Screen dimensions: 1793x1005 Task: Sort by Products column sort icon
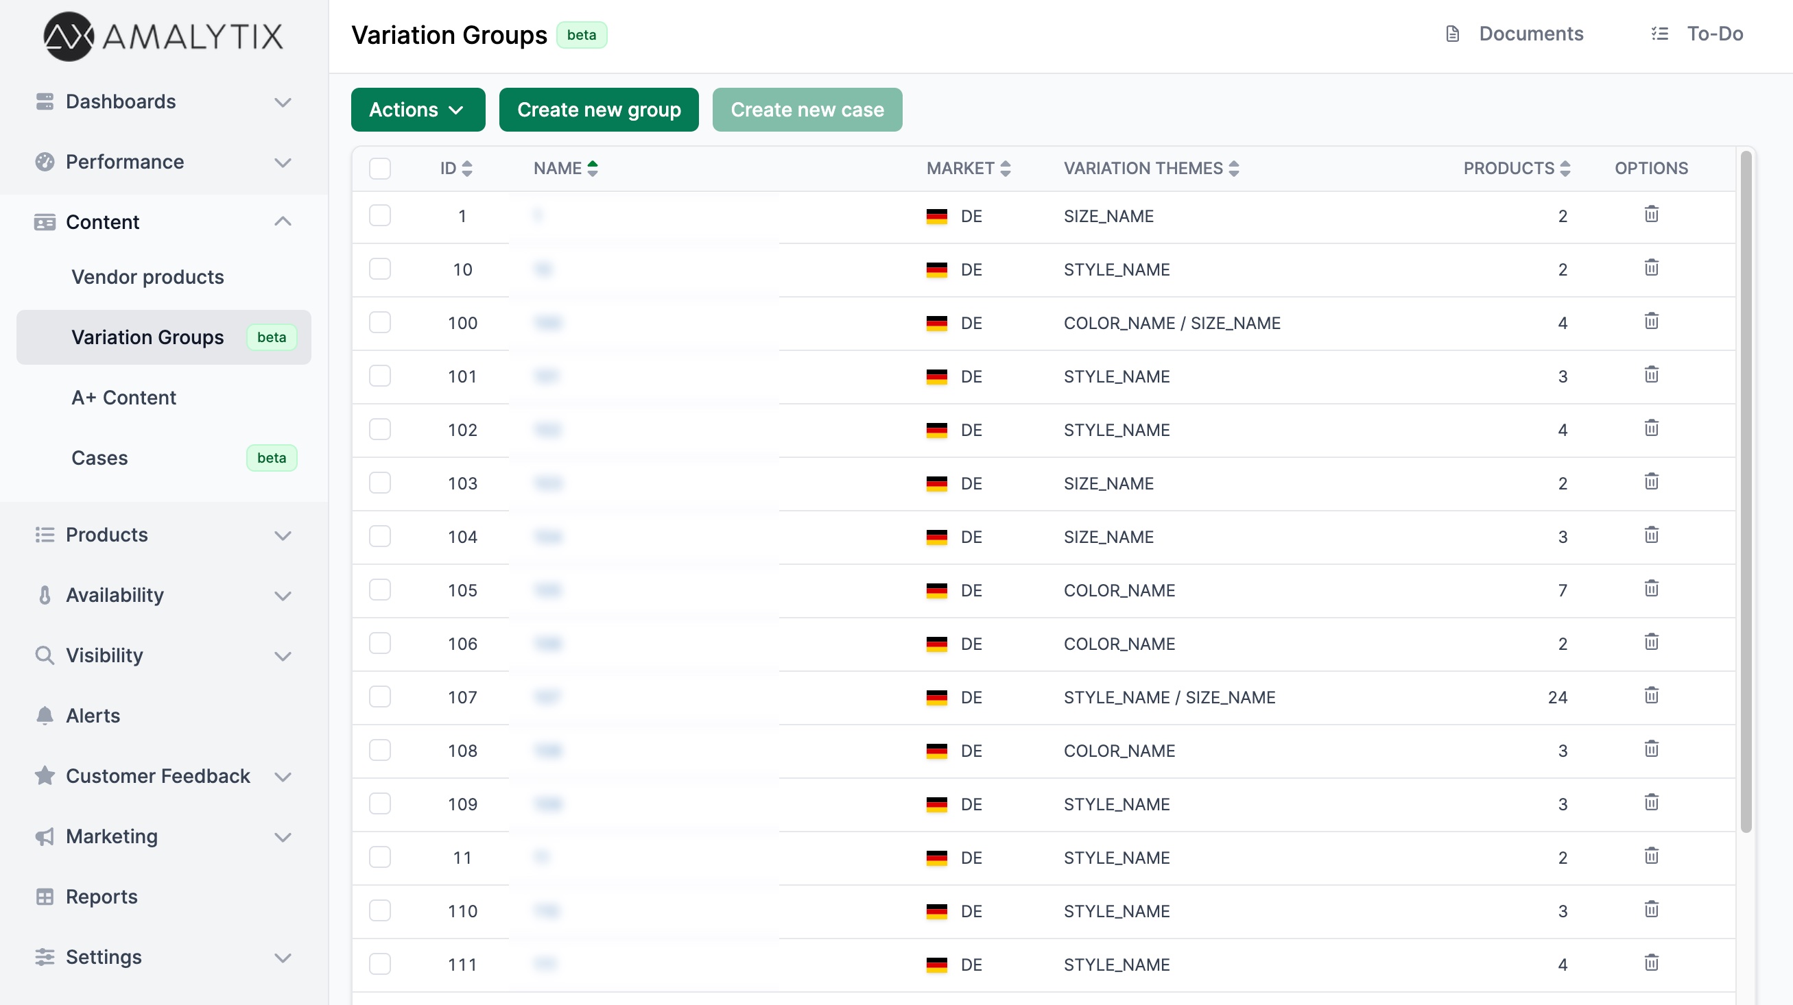click(x=1565, y=169)
